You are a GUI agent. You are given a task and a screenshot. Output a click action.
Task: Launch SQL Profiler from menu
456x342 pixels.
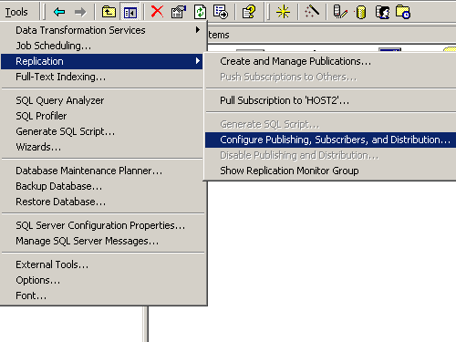click(102, 116)
